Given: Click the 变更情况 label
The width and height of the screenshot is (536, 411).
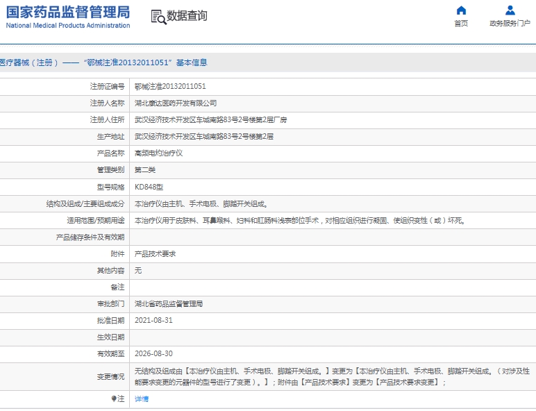Looking at the screenshot, I should pyautogui.click(x=111, y=376).
